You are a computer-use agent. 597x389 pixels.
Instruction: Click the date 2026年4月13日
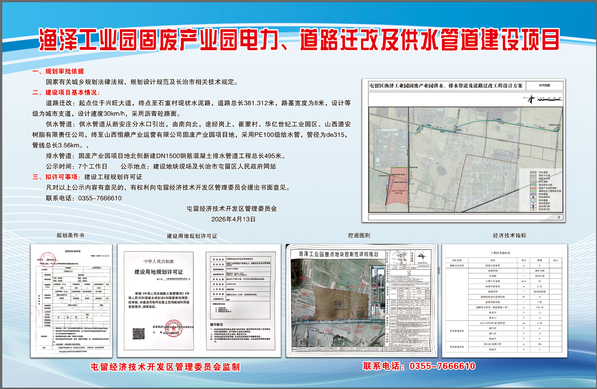(233, 219)
